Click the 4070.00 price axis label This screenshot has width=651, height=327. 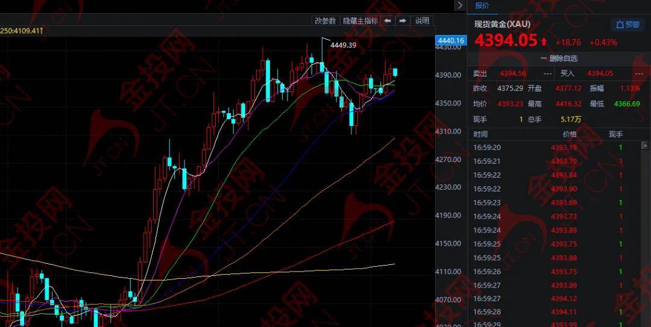pos(448,300)
